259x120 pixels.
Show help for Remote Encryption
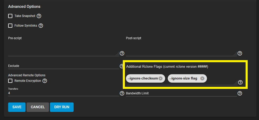45,81
